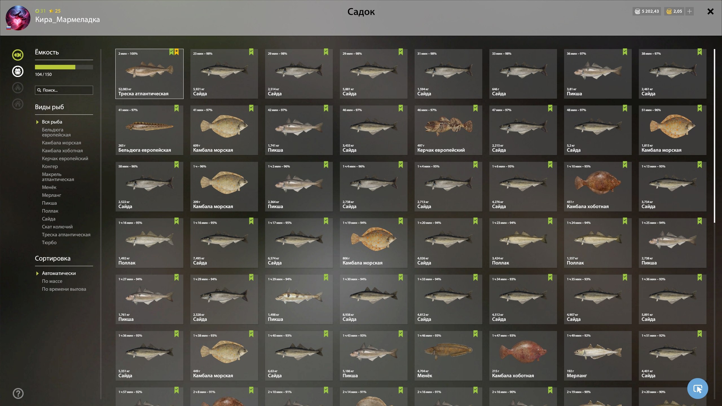Viewport: 722px width, 406px height.
Task: Select Вся рыба filter
Action: point(52,122)
